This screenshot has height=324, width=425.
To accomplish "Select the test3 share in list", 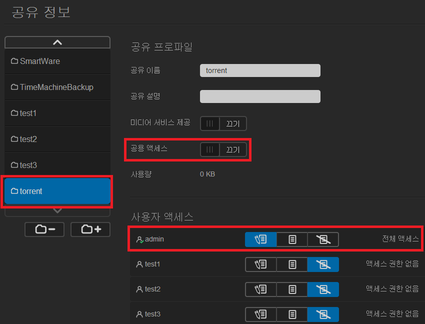I will click(x=57, y=165).
